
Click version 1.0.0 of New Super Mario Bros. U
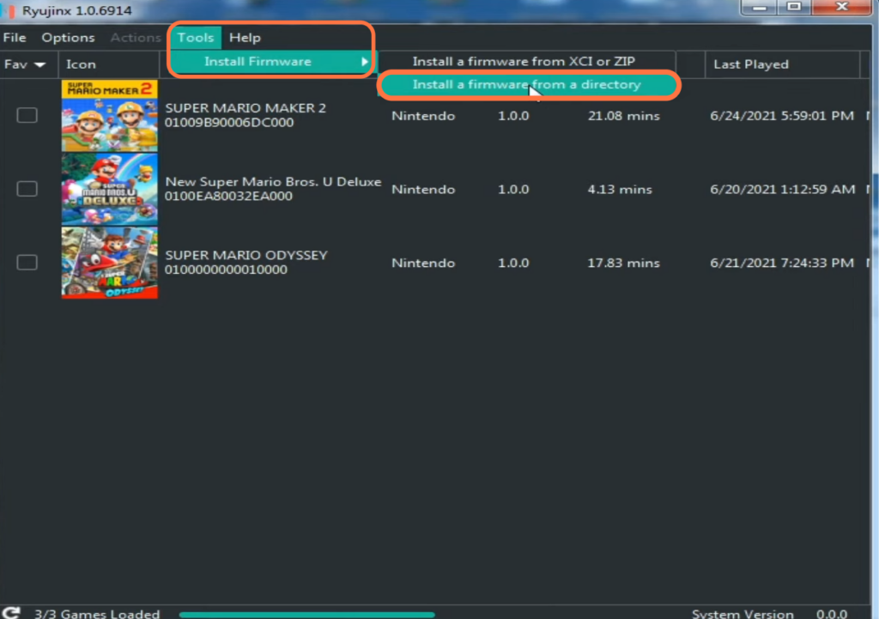click(x=513, y=190)
